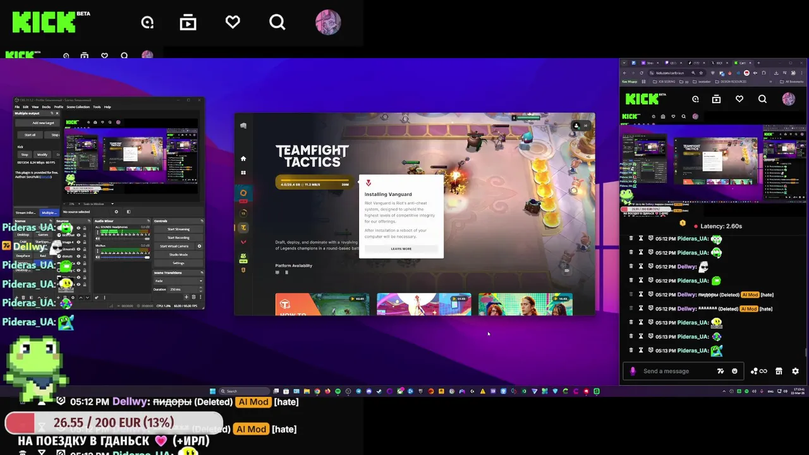Viewport: 809px width, 455px height.
Task: Open 'DESIGN RESOURCES' bookmark folder
Action: pos(731,82)
